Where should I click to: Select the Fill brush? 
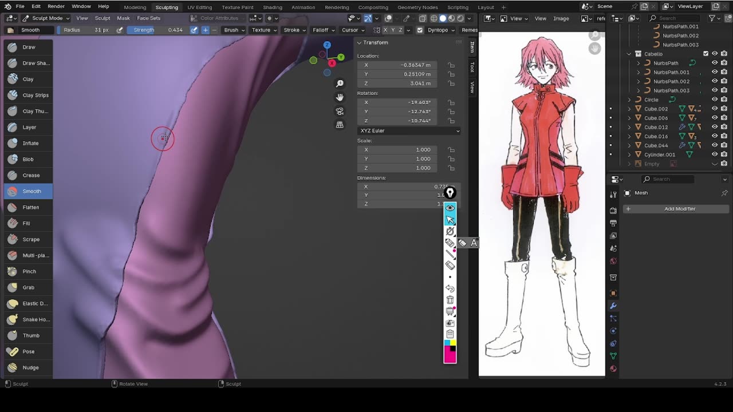(x=28, y=223)
